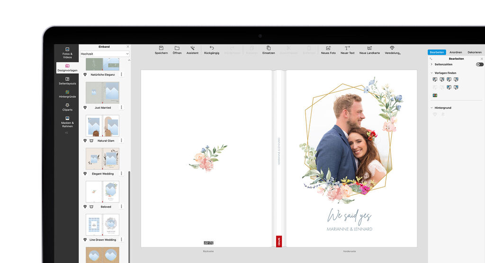
Task: Expand the Seitenzahlen section
Action: [x=431, y=64]
